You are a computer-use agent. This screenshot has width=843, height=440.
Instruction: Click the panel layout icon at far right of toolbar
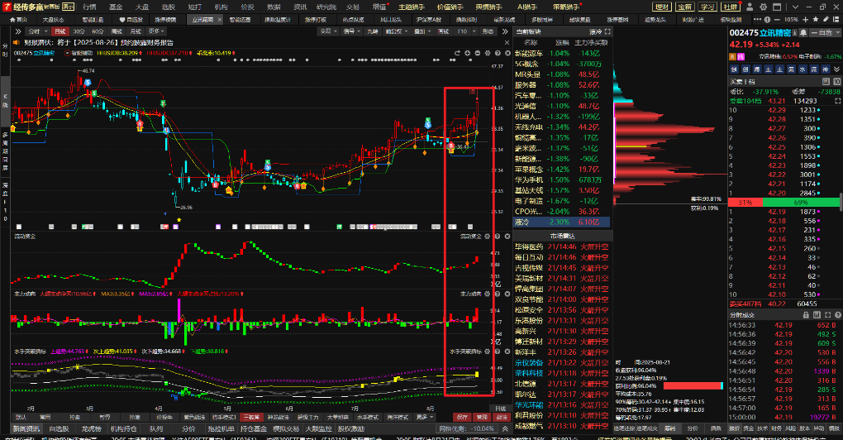(x=836, y=19)
